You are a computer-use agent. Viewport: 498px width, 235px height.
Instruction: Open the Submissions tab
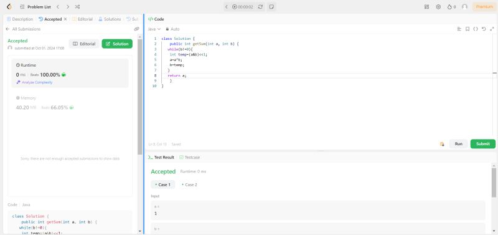coord(132,19)
